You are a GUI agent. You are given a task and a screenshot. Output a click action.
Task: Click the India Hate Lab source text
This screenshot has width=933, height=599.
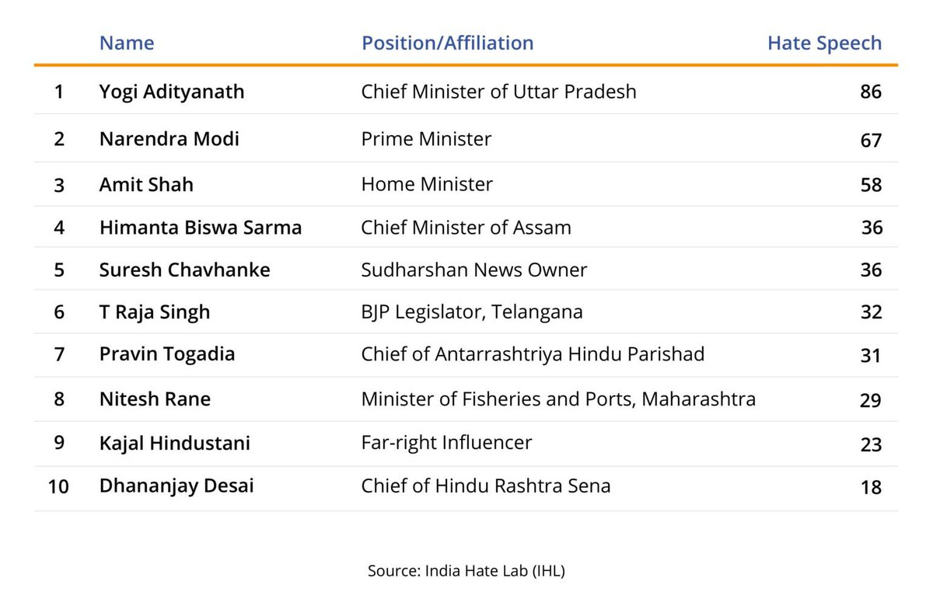(466, 571)
